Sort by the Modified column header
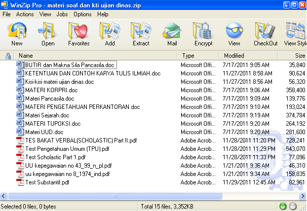The image size is (307, 211). pos(248,56)
